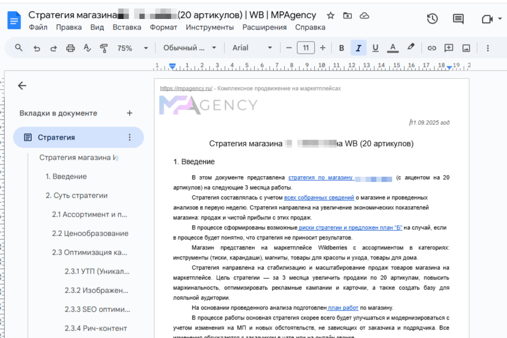Toggle italic formatting

[358, 48]
